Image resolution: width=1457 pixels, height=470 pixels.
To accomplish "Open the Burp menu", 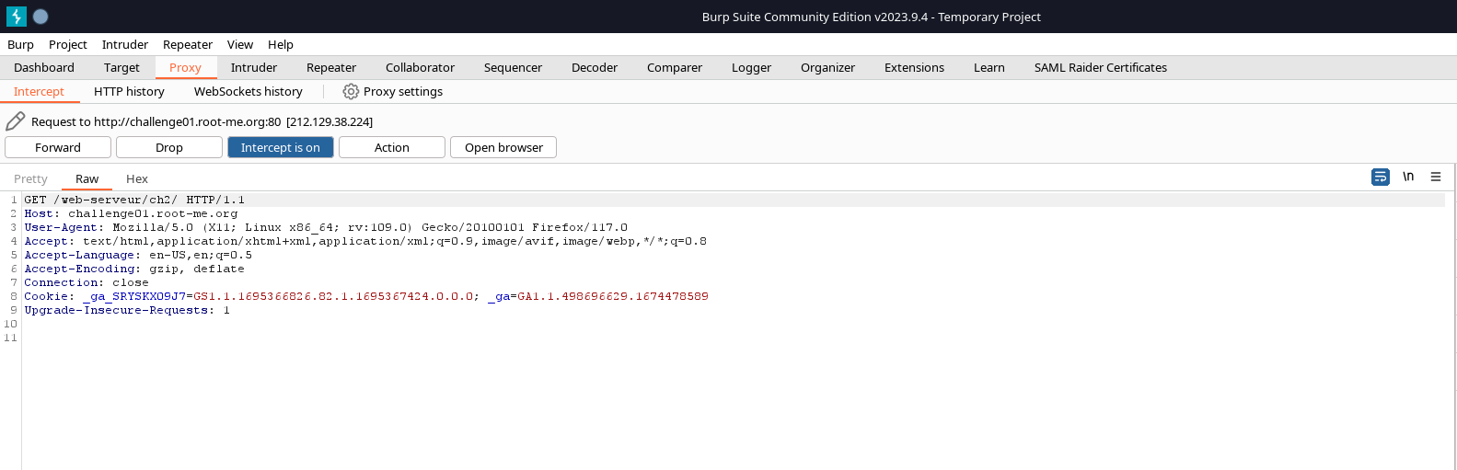I will coord(20,44).
